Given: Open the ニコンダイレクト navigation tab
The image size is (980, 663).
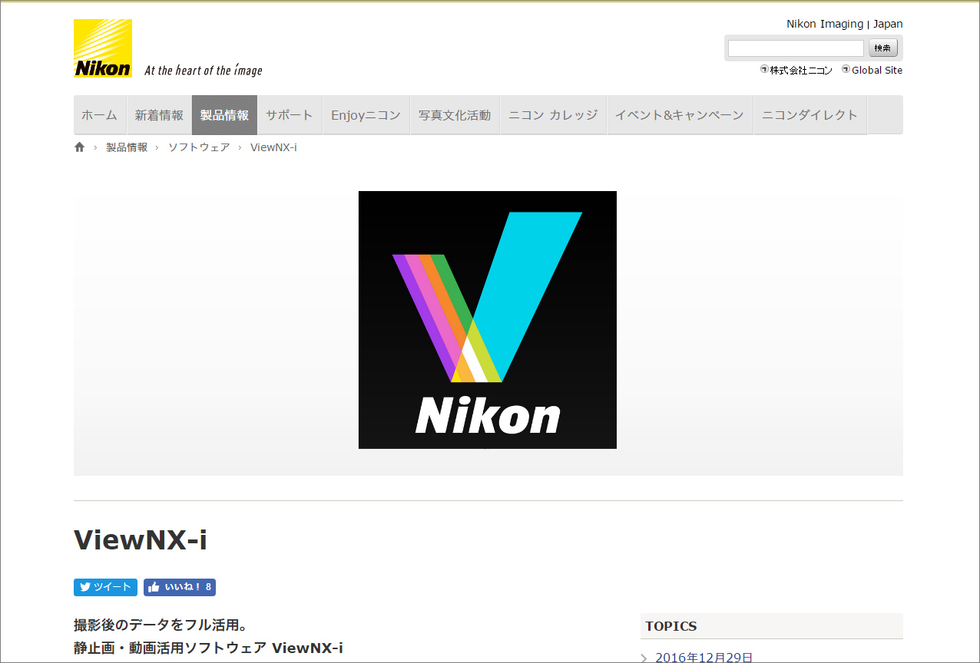Looking at the screenshot, I should click(810, 115).
